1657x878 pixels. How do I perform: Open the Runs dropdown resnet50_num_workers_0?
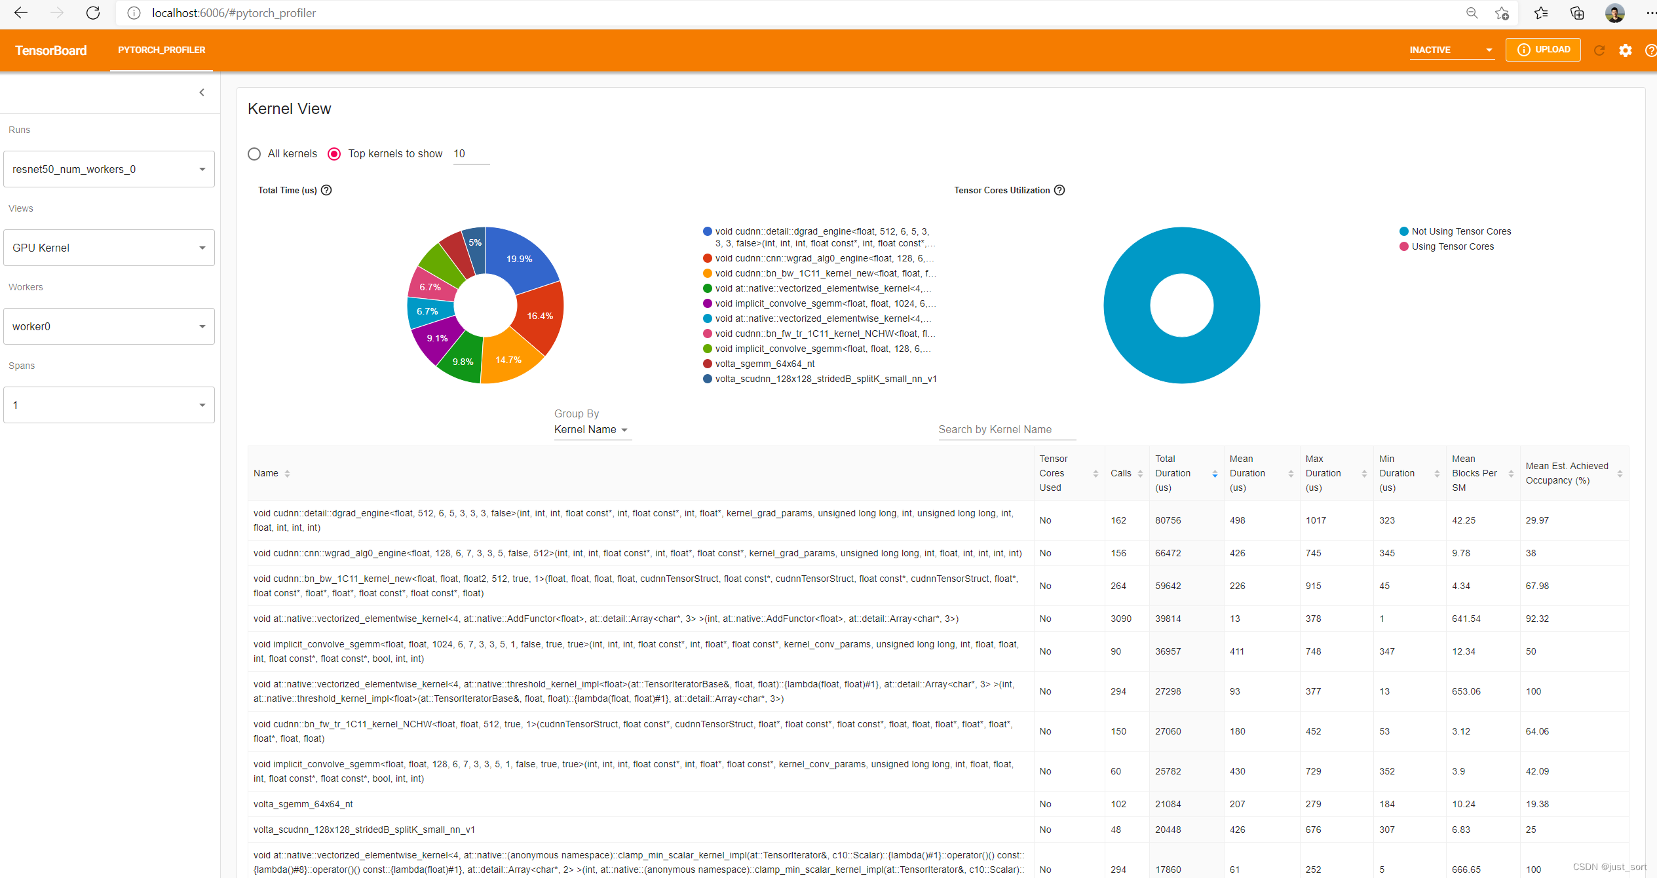pyautogui.click(x=109, y=169)
